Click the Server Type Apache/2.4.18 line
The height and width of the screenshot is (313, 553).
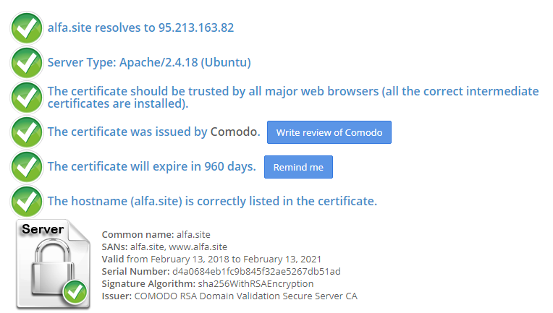coord(149,62)
